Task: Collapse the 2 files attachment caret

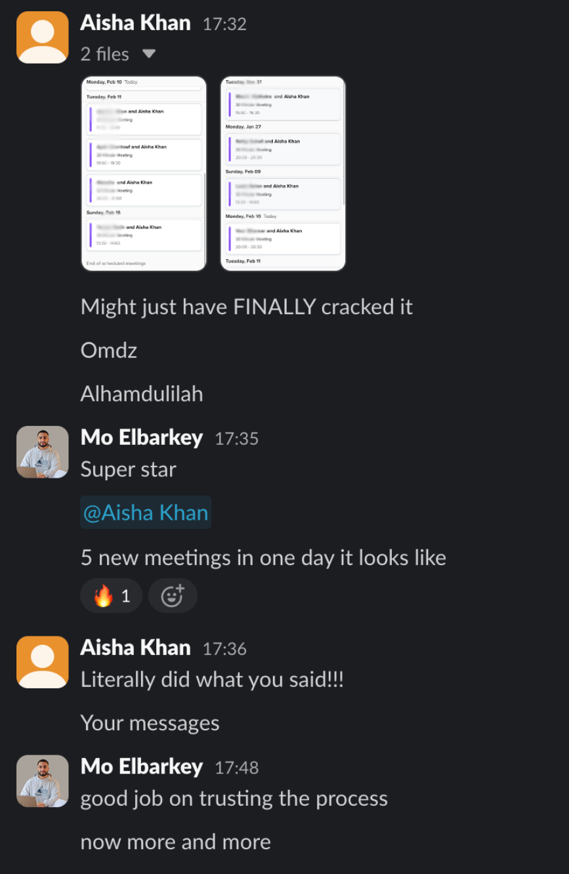Action: point(149,54)
